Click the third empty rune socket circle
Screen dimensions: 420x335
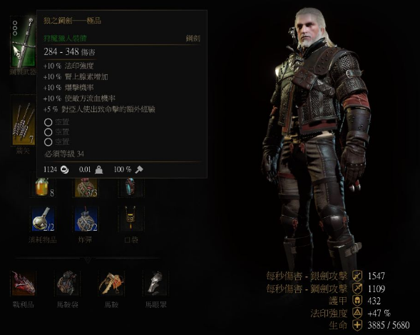click(x=48, y=142)
